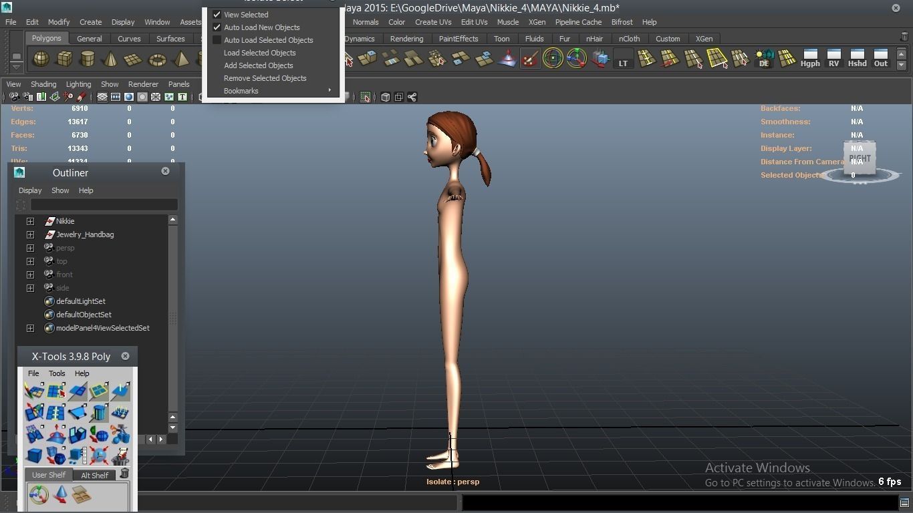The height and width of the screenshot is (513, 913).
Task: Select defaultObjectSet in the Outliner
Action: (84, 315)
